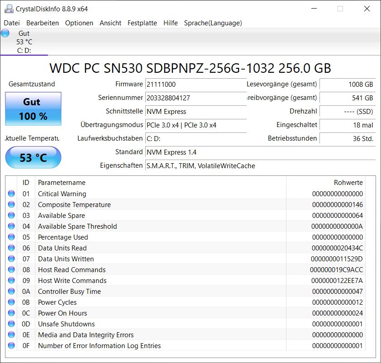Open the Festplatte menu

(142, 23)
